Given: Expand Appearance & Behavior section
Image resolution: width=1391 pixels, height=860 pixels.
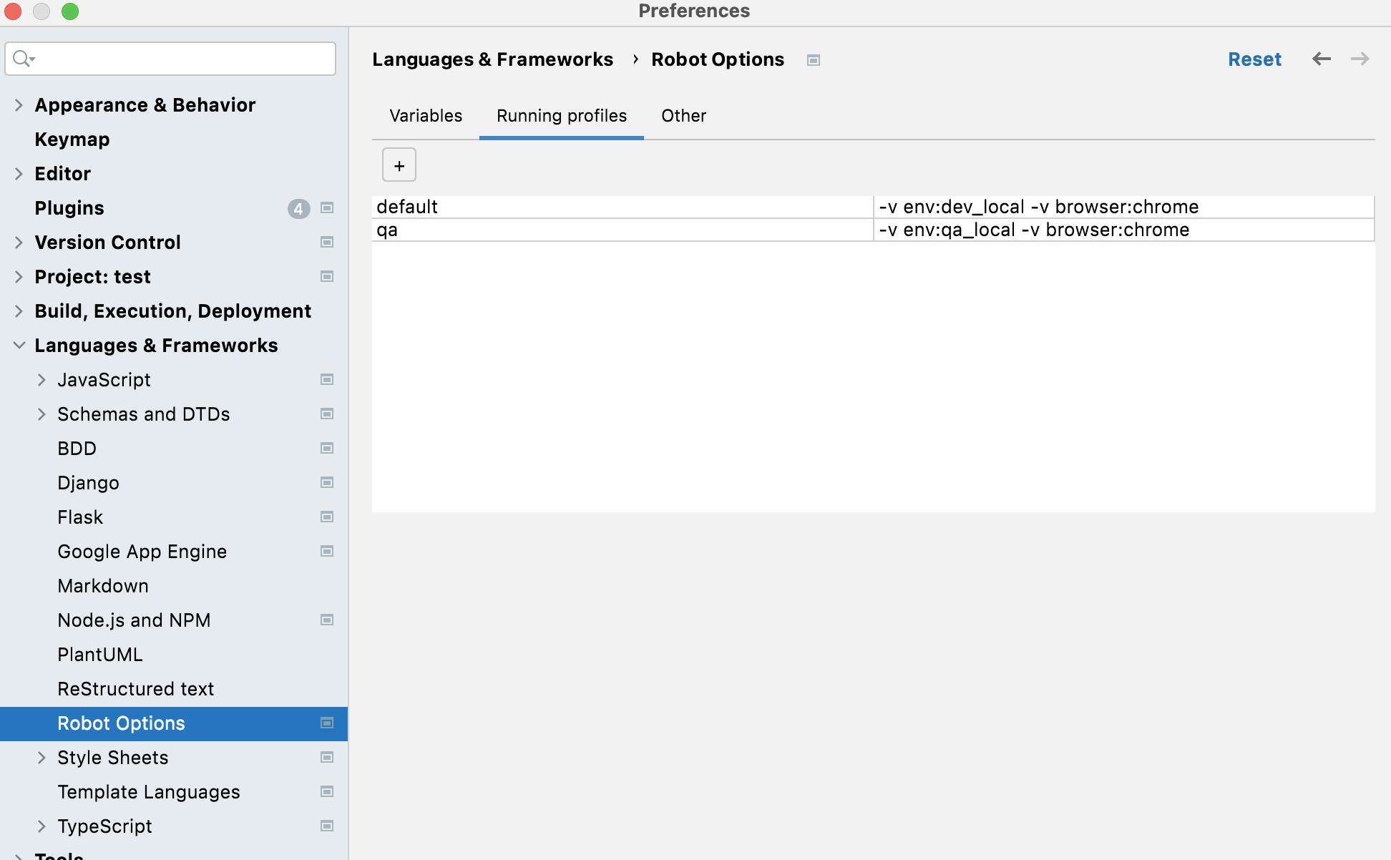Looking at the screenshot, I should [19, 105].
